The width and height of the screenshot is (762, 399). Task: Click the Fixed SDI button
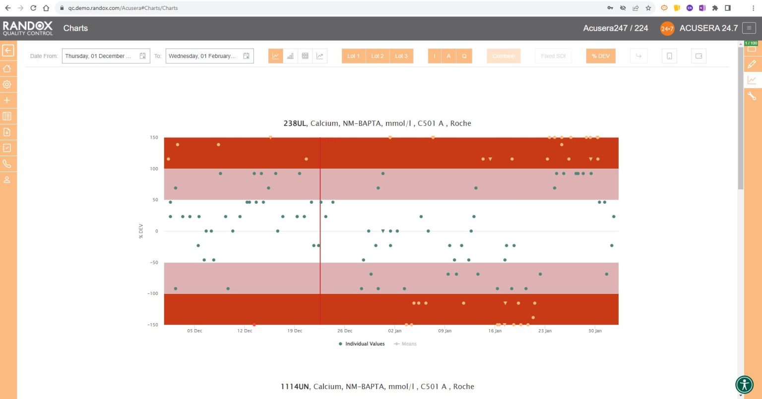pyautogui.click(x=553, y=56)
